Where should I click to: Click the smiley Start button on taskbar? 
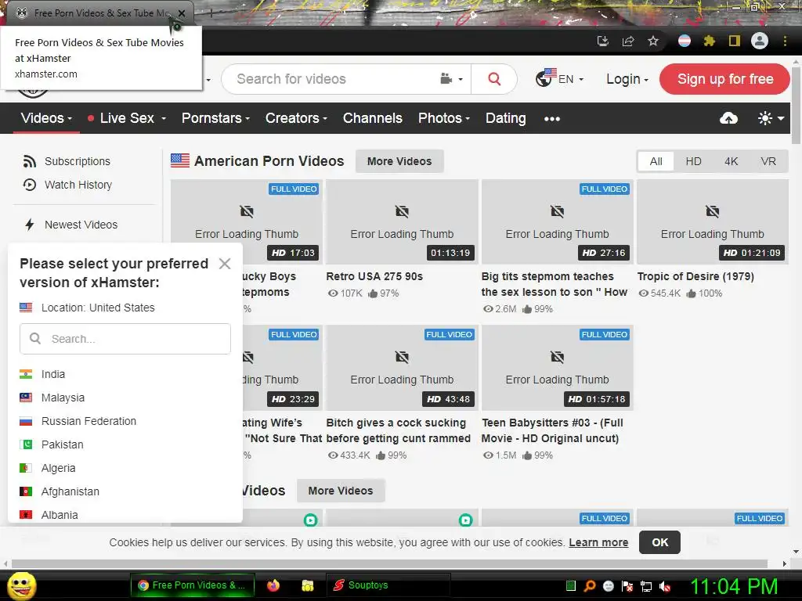click(x=21, y=585)
